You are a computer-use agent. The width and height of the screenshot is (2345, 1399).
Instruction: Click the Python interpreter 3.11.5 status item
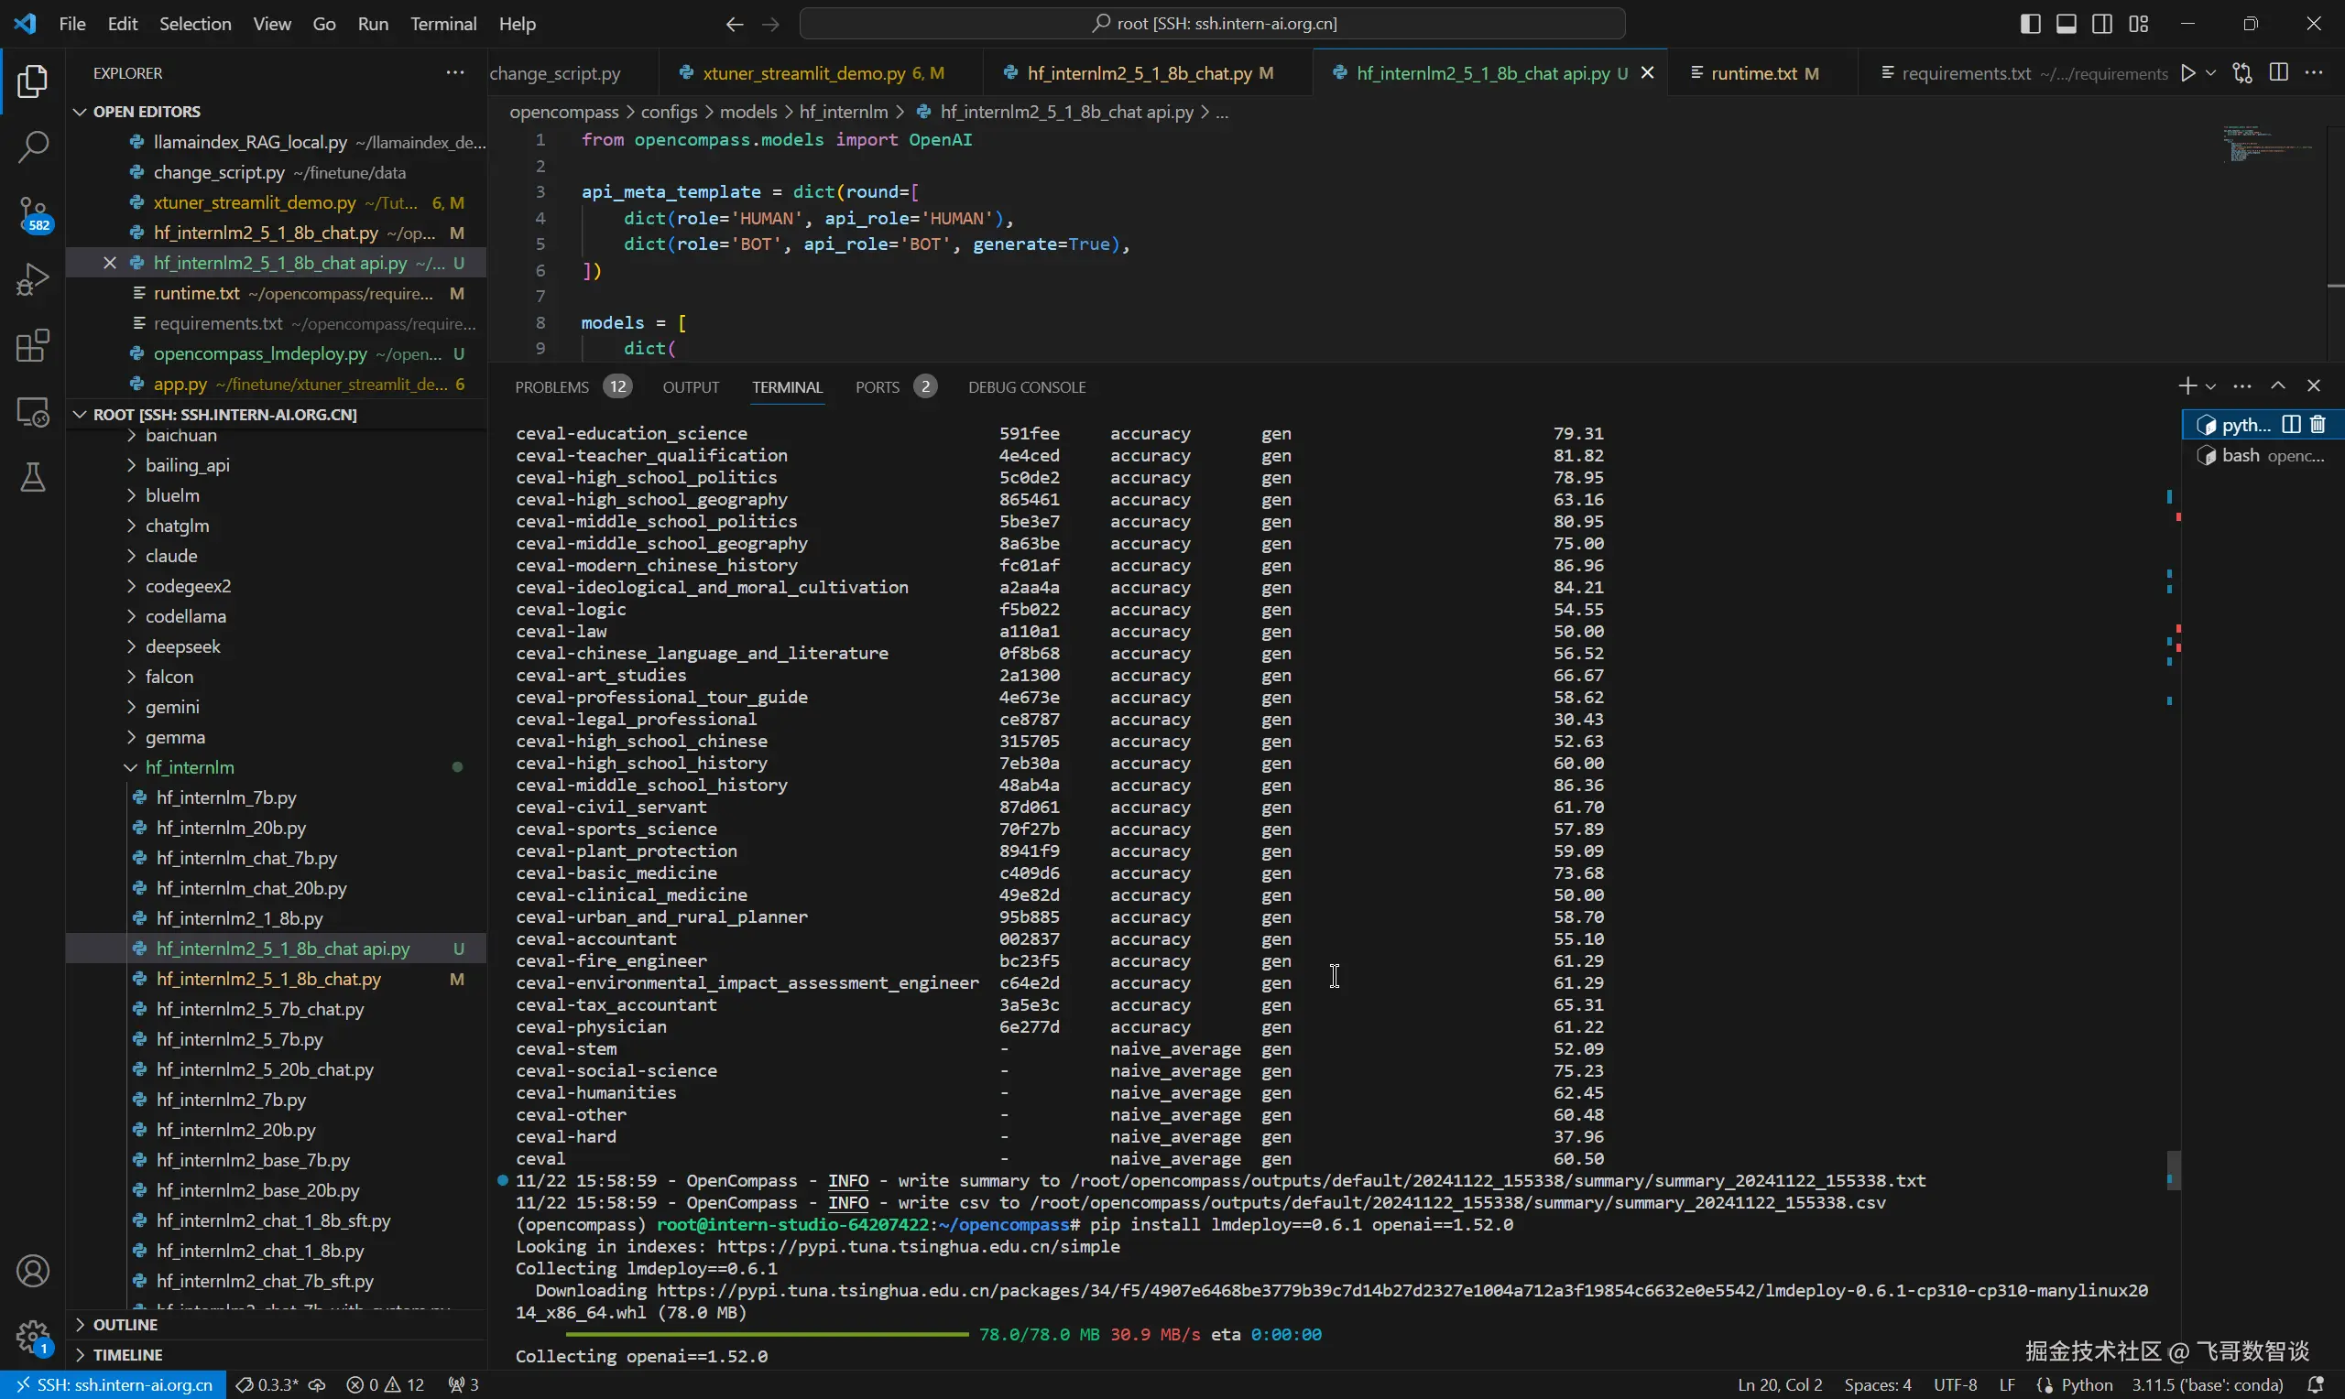tap(2207, 1385)
